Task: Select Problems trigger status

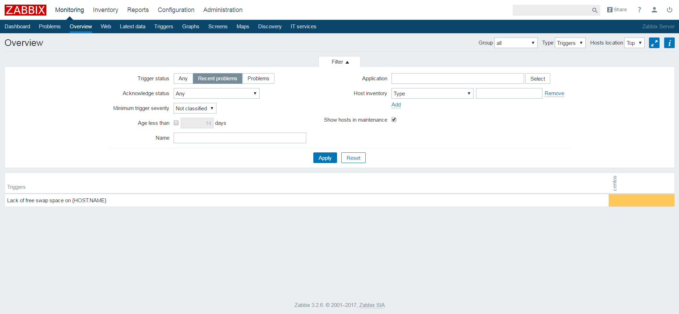Action: tap(258, 78)
